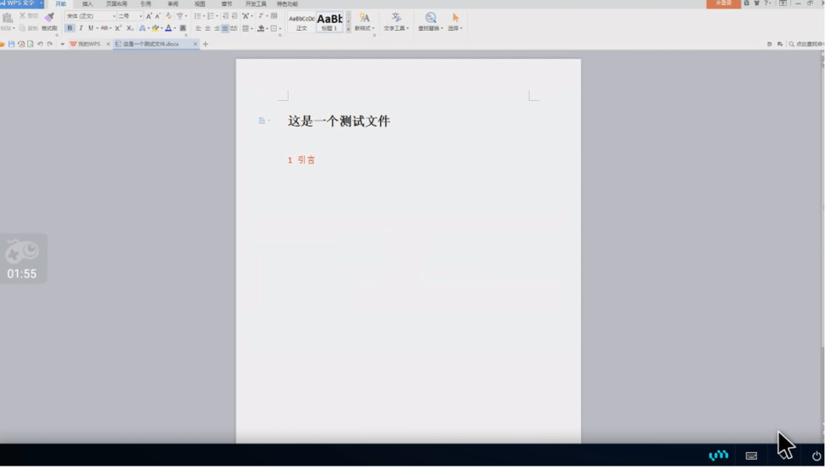
Task: Click the Redo arrow
Action: 50,44
